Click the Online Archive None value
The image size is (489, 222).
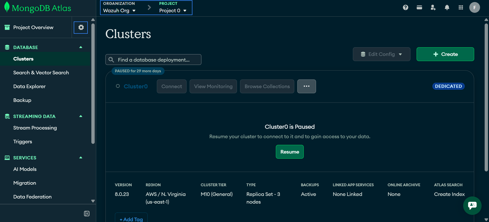click(x=394, y=194)
